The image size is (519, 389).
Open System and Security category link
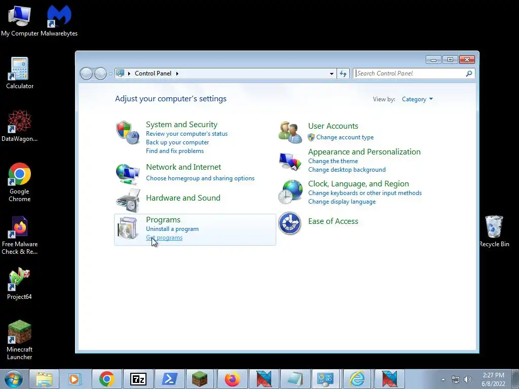[182, 125]
